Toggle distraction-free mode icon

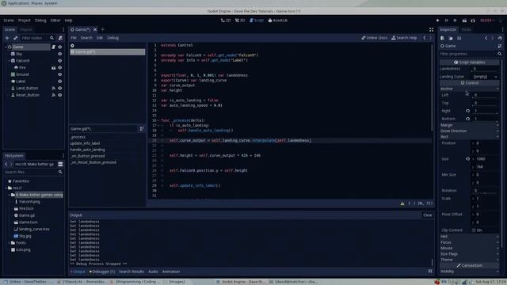tap(431, 30)
